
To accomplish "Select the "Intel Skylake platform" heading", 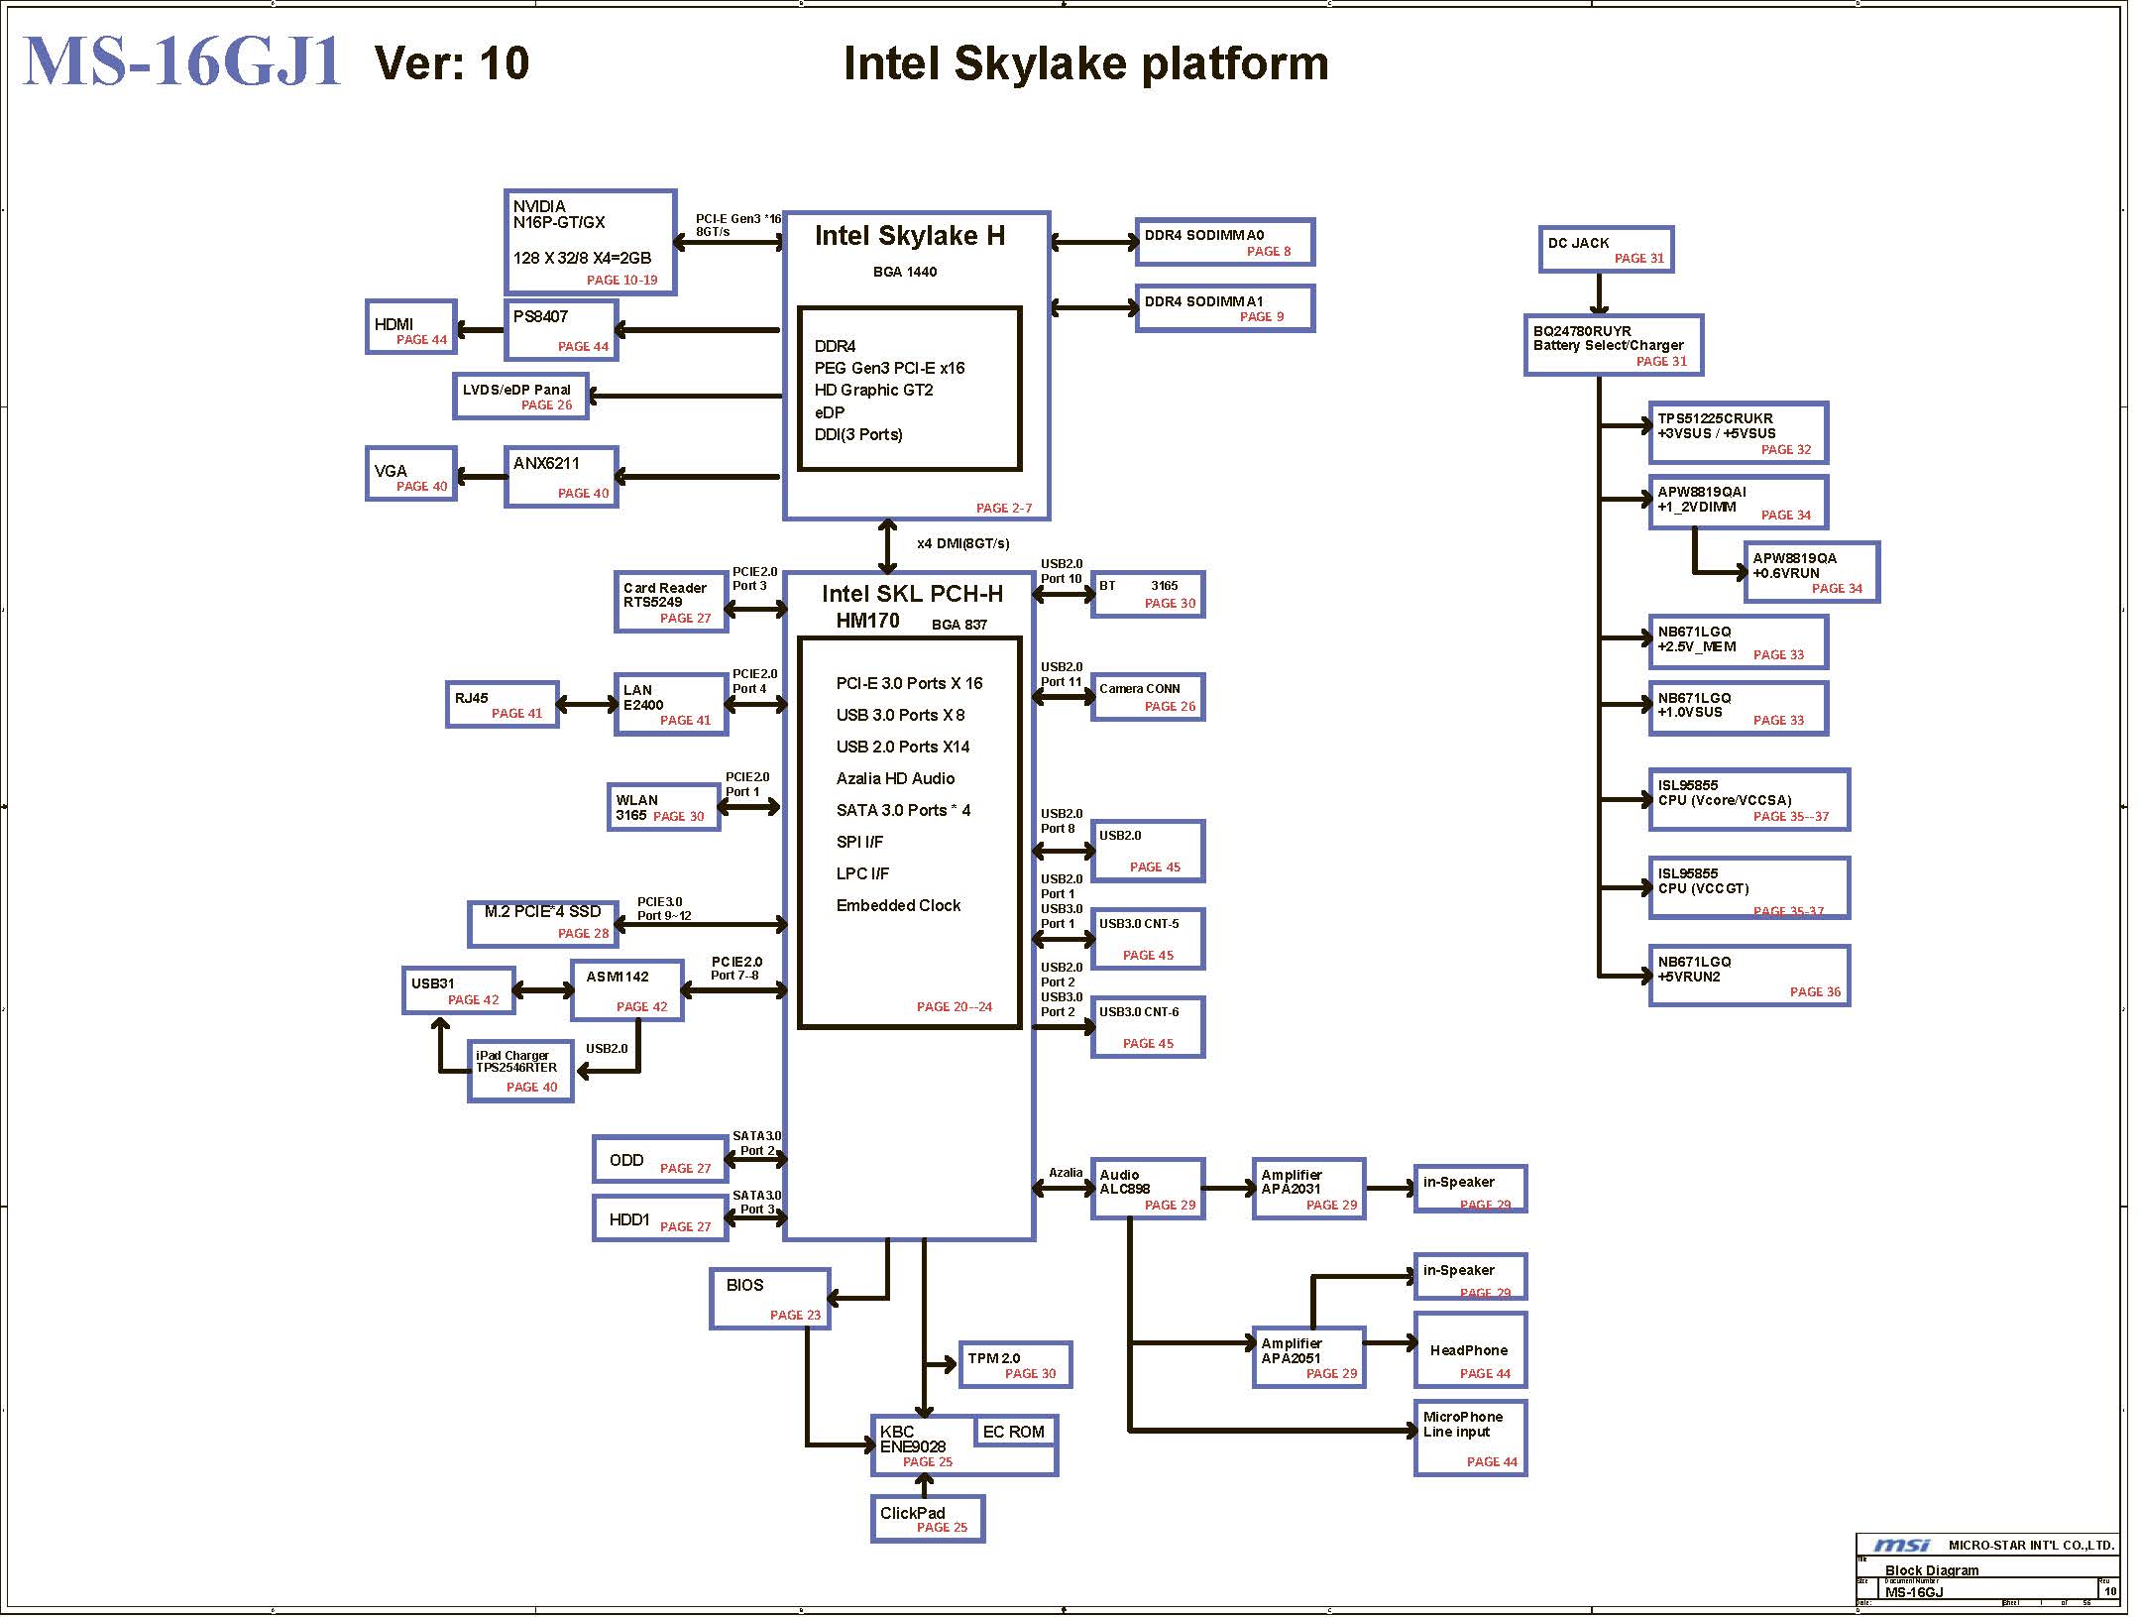I will [x=1085, y=63].
